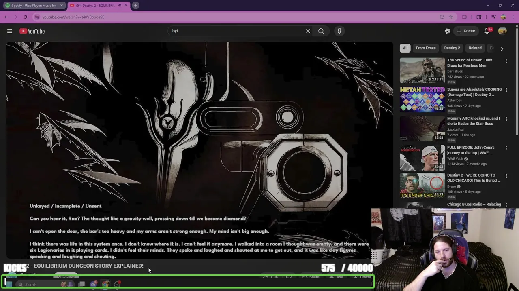The image size is (519, 291).
Task: Select the From Evaze filter chip
Action: [x=426, y=48]
